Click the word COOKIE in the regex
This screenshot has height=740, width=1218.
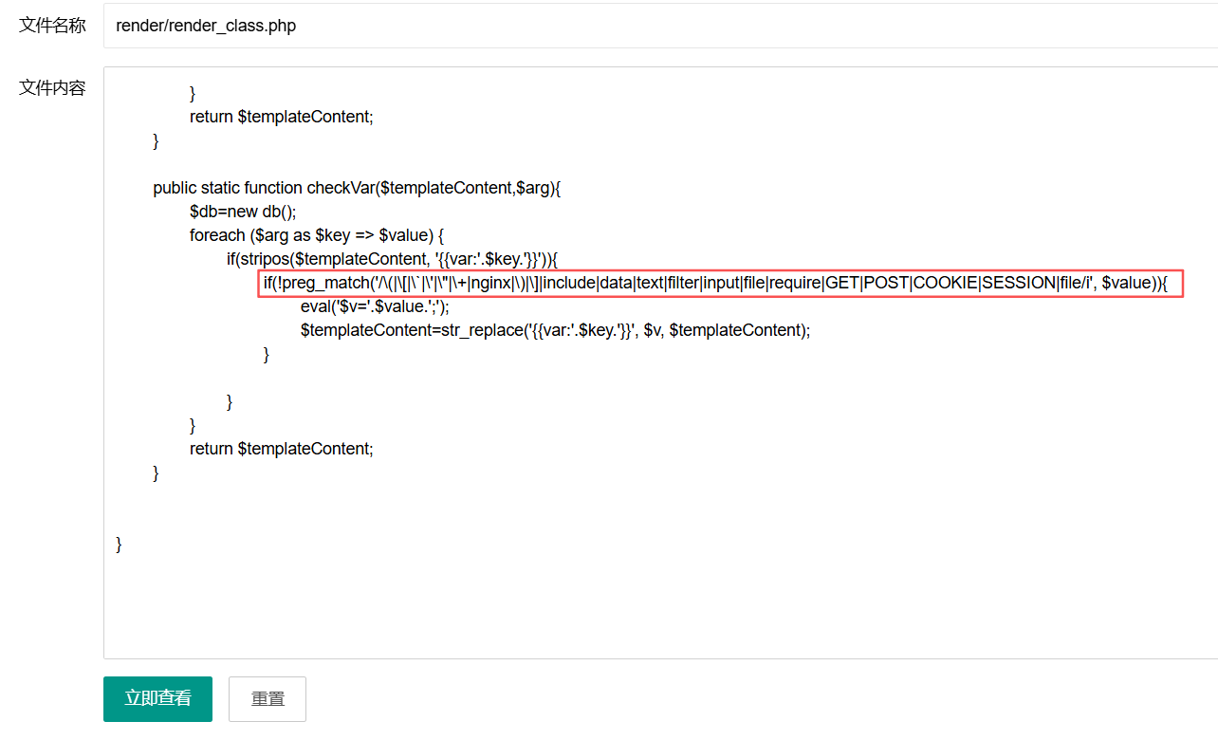945,283
